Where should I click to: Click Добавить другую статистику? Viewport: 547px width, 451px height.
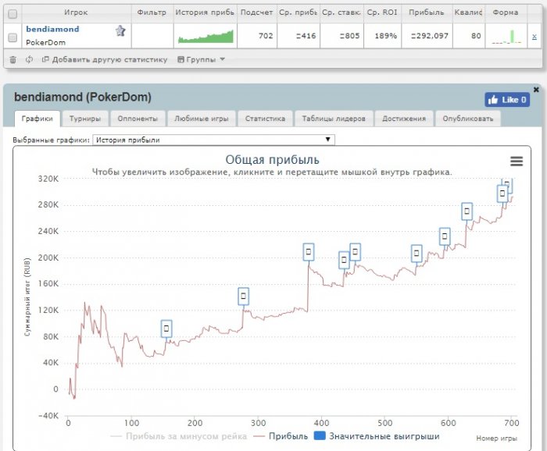pos(105,59)
